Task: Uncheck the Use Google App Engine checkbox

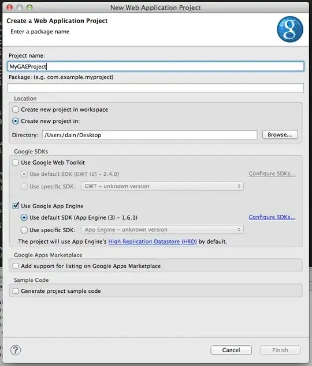Action: (16, 206)
